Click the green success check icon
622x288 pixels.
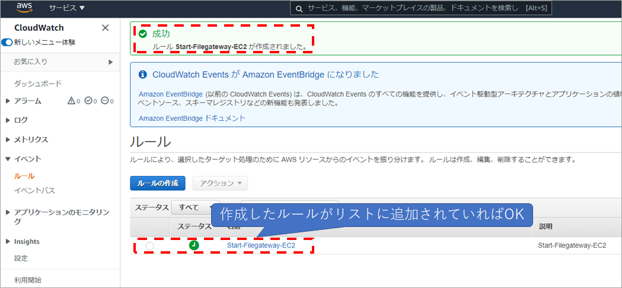(143, 34)
